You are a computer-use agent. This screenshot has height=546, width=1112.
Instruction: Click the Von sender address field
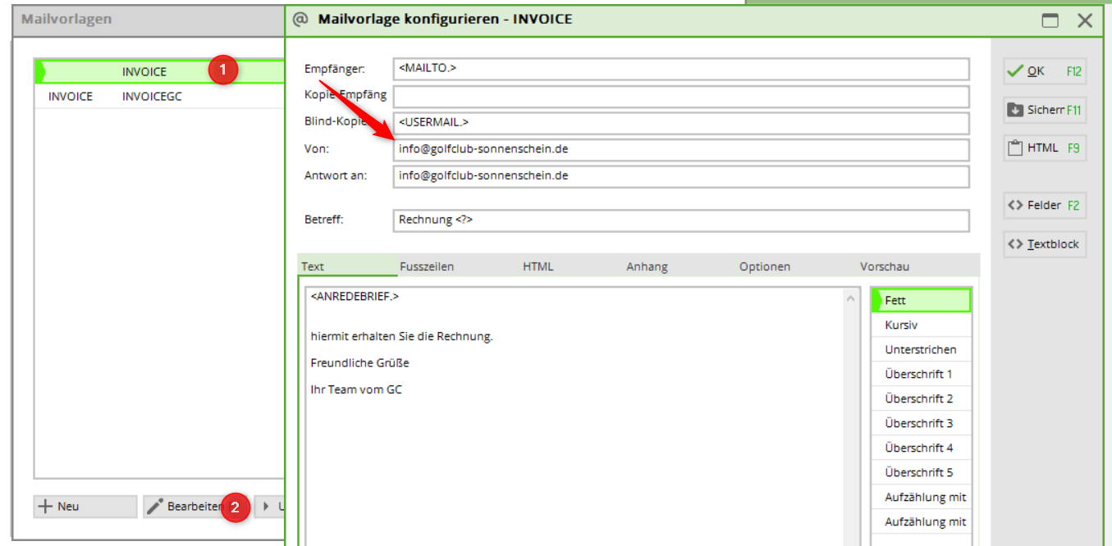(x=680, y=150)
